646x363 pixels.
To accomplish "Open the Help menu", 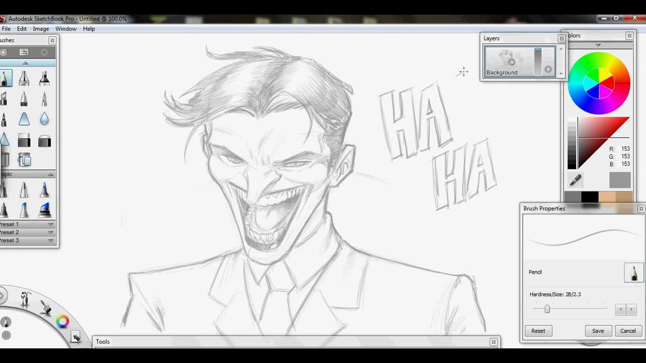I will tap(89, 29).
